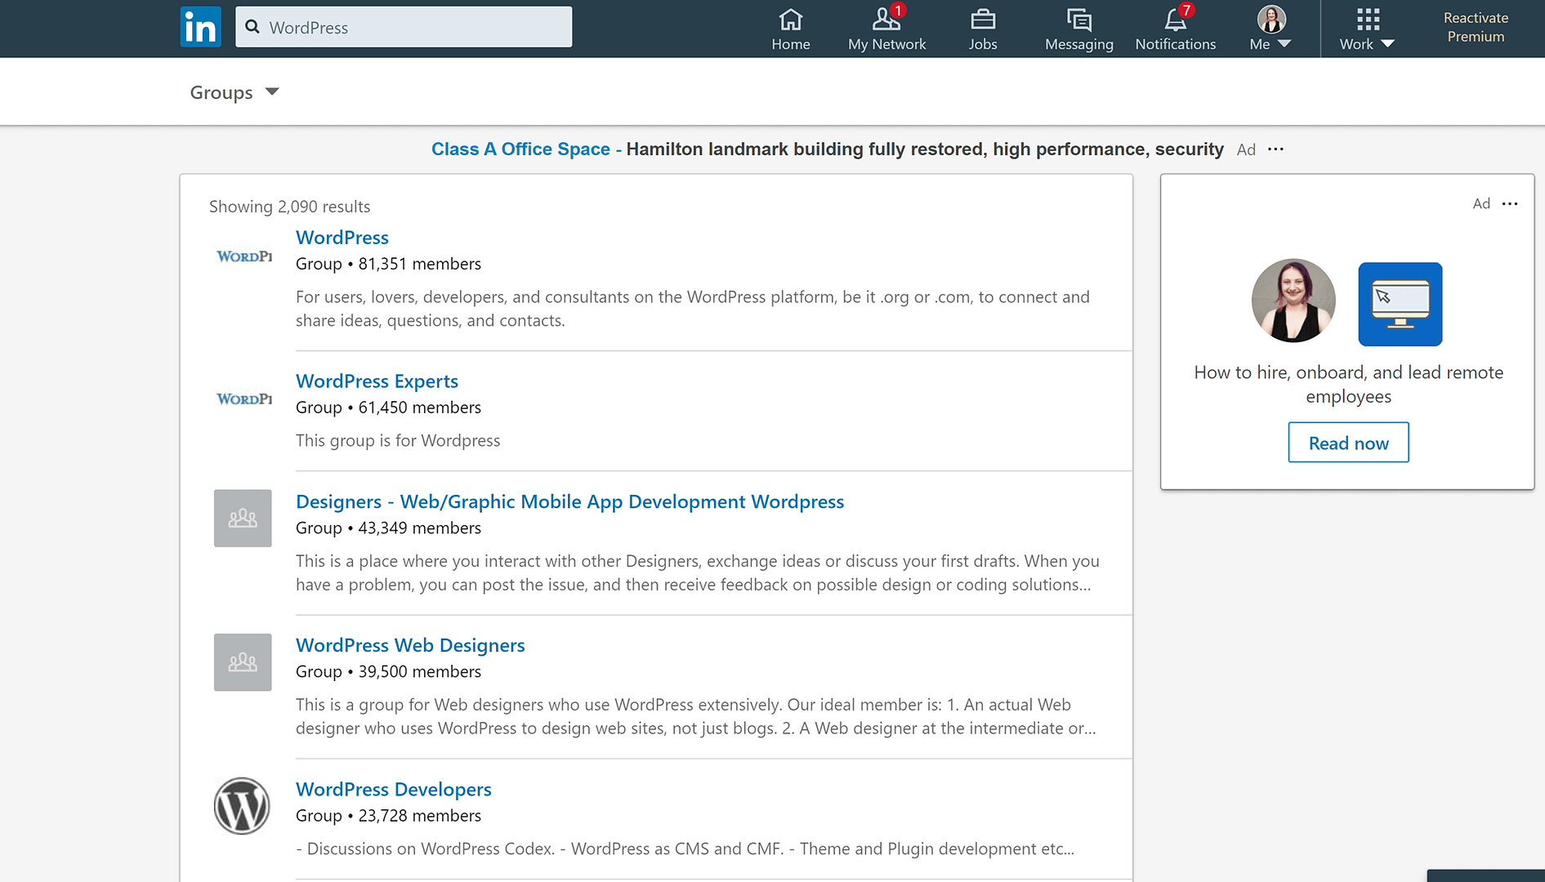Screen dimensions: 1545x882
Task: Open WordPress Developers group logo thumbnail
Action: click(242, 806)
